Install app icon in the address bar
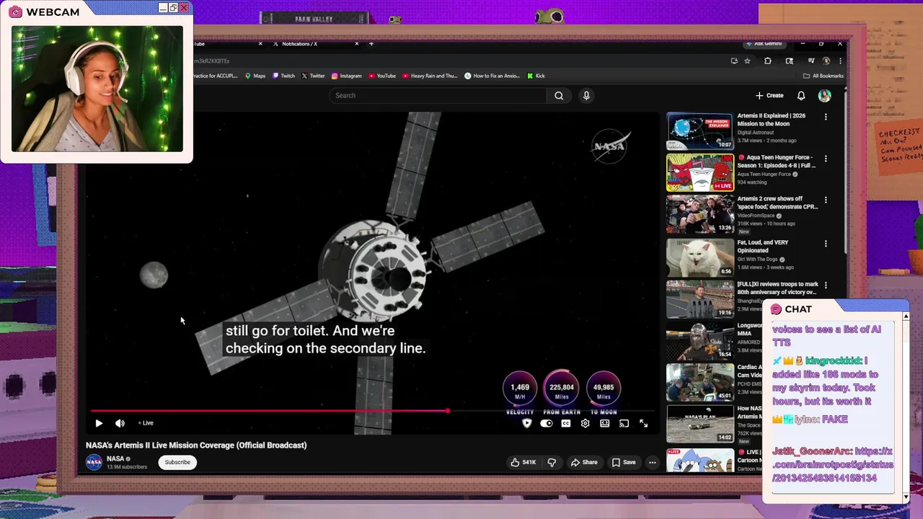Image resolution: width=923 pixels, height=519 pixels. (x=734, y=61)
